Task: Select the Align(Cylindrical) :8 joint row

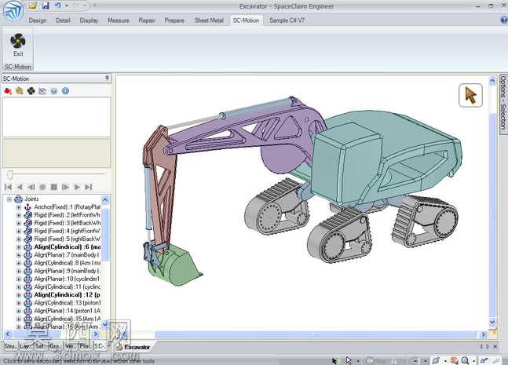Action: tap(67, 263)
